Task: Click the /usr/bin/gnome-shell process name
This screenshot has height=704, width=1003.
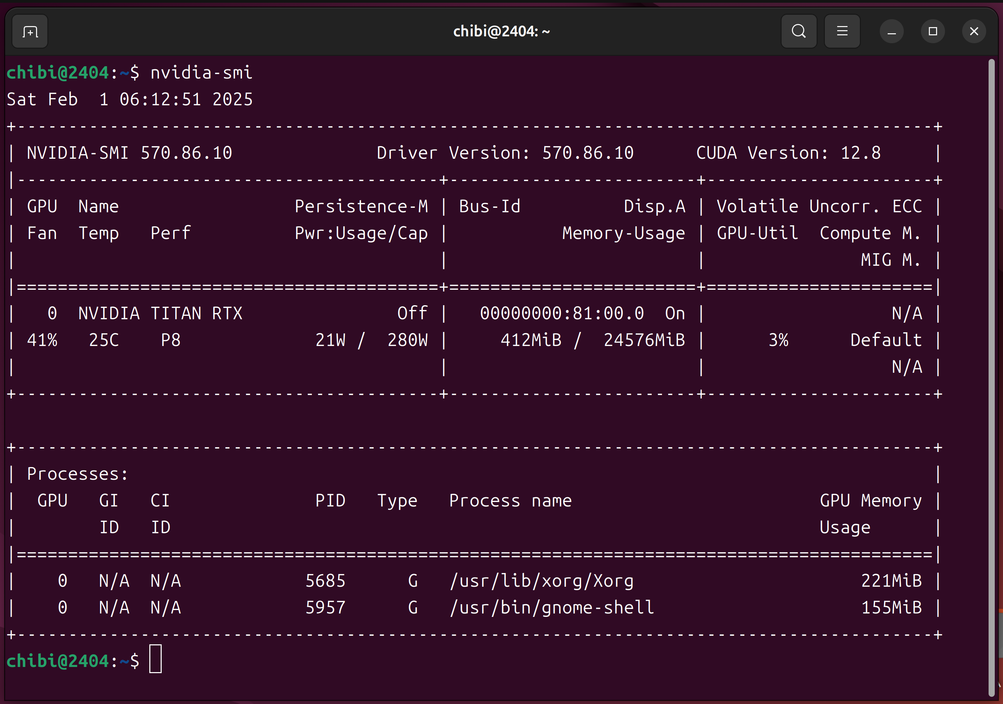Action: coord(552,608)
